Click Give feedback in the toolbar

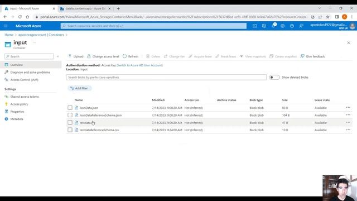312,56
